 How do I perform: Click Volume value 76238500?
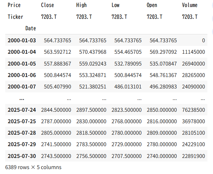tap(193, 110)
